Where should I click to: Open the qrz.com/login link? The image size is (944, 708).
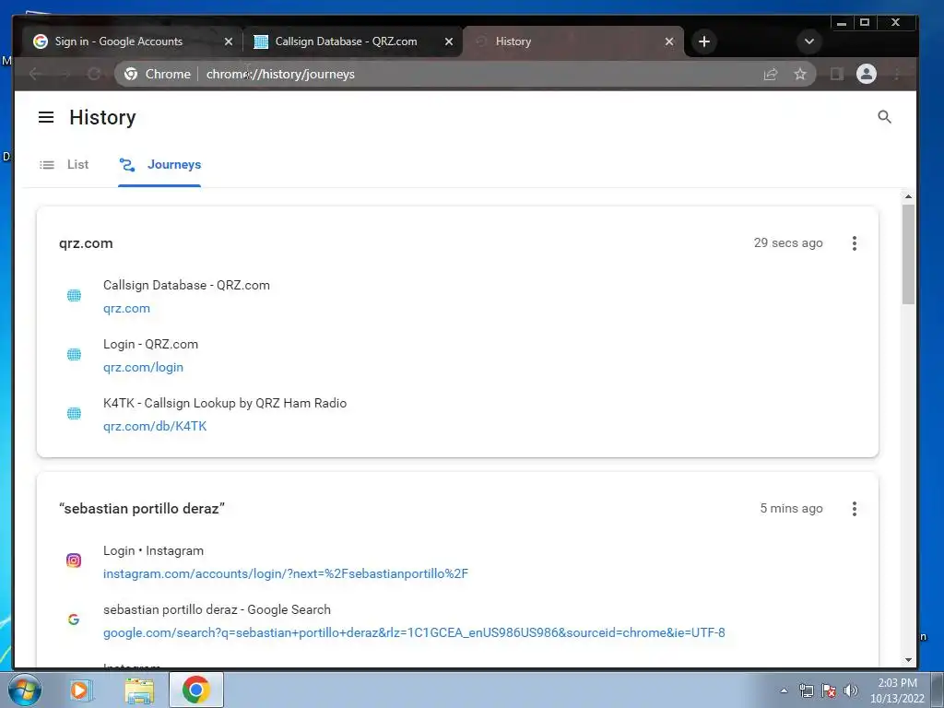click(x=143, y=367)
